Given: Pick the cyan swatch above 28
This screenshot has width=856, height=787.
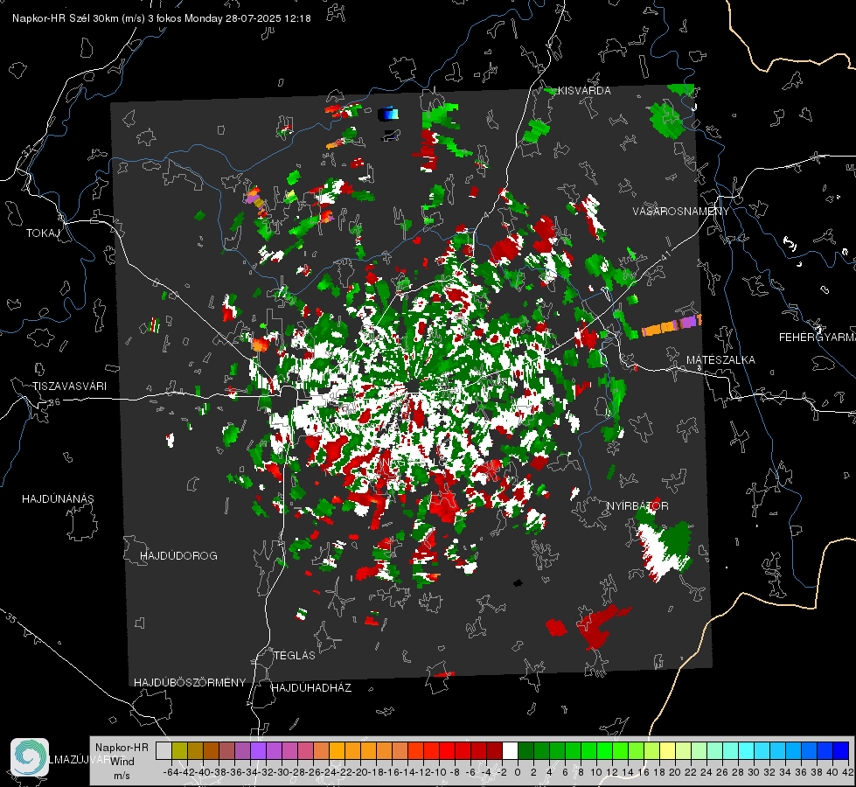Looking at the screenshot, I should [747, 750].
